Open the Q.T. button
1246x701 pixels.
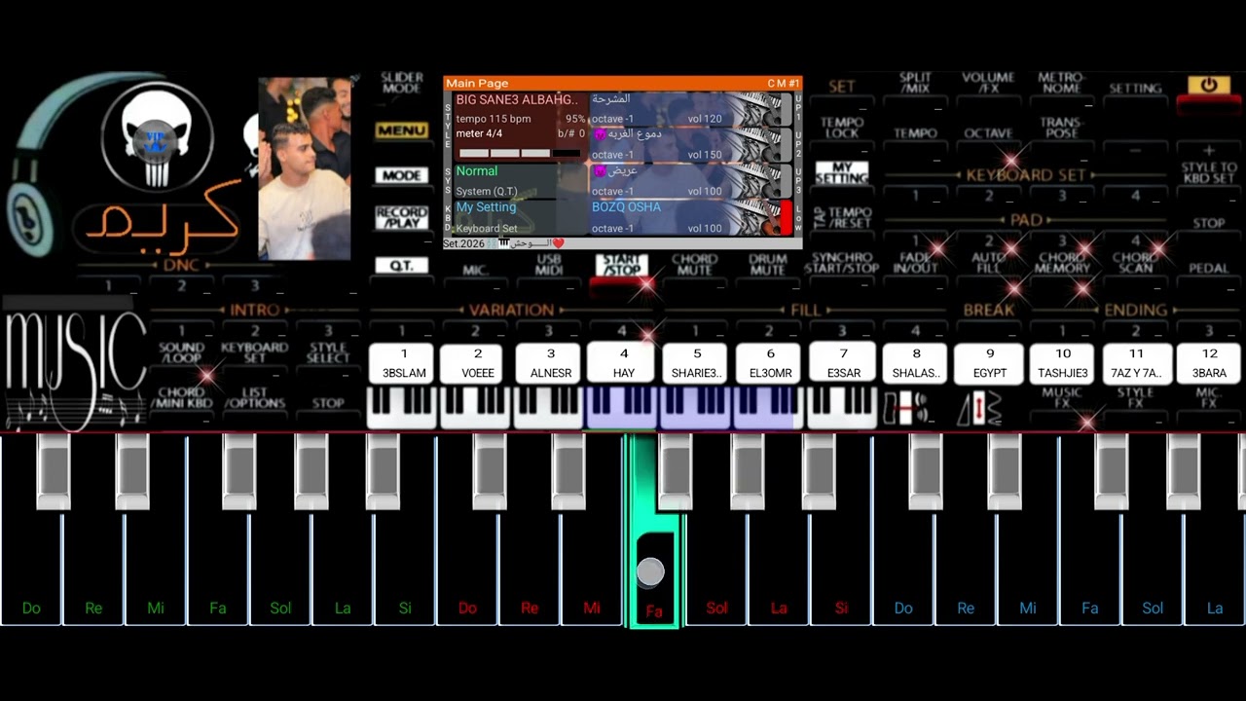[402, 265]
